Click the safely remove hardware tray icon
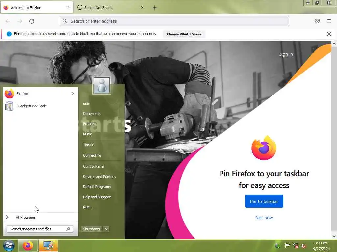The image size is (337, 252). (277, 246)
